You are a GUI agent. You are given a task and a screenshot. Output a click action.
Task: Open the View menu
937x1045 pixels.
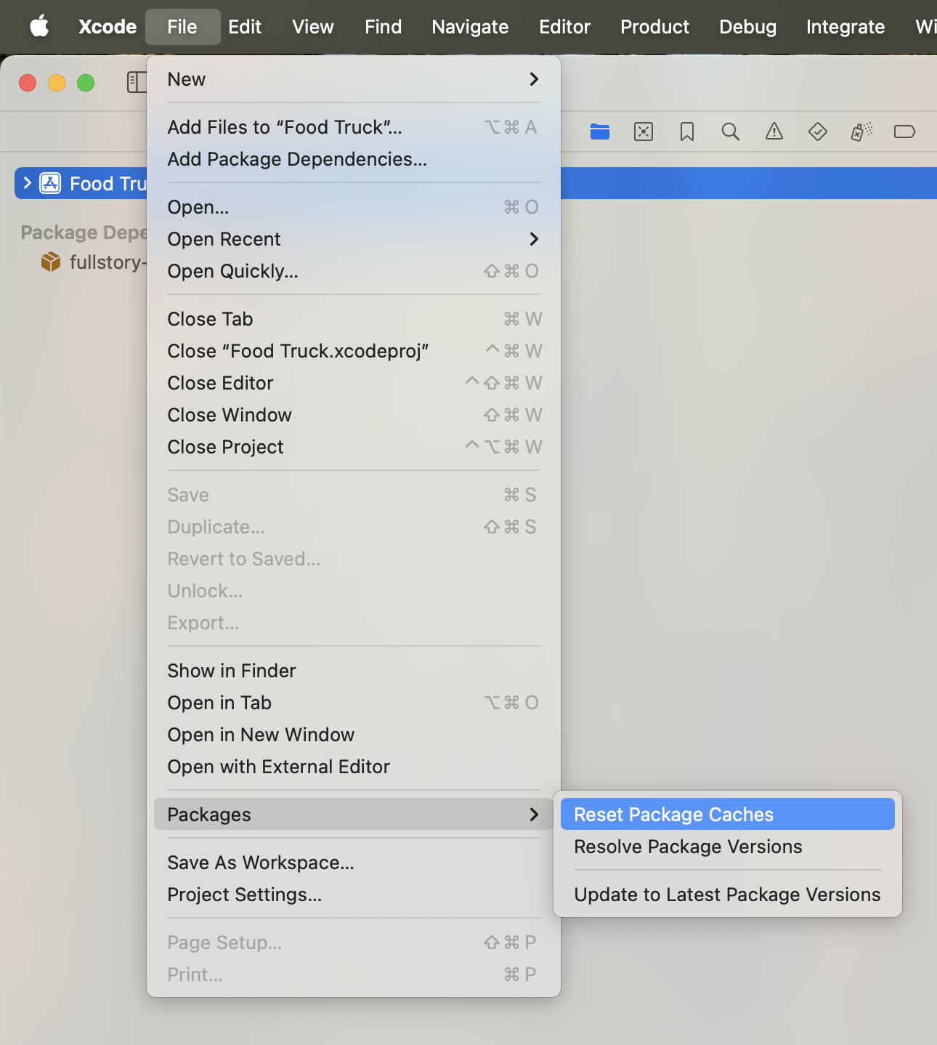[313, 27]
